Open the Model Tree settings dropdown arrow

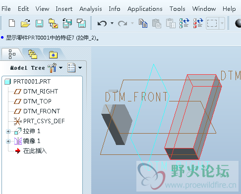61,68
